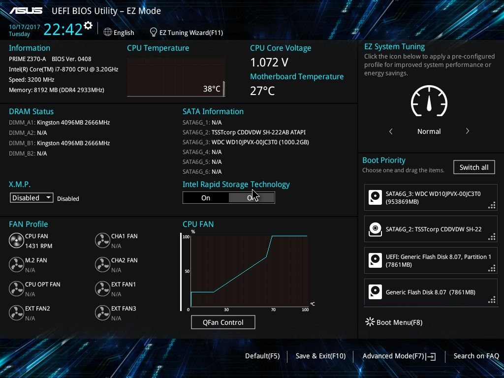
Task: Select the CPU OPT FAN icon
Action: point(16,288)
